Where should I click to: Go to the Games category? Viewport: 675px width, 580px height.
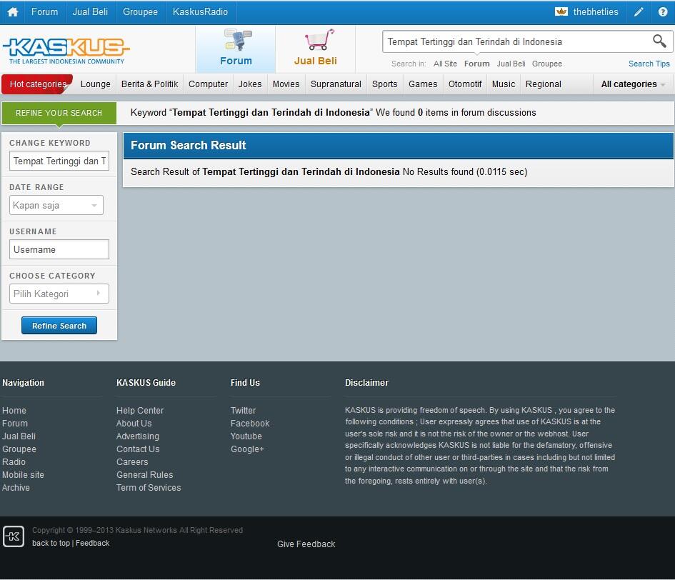tap(423, 84)
